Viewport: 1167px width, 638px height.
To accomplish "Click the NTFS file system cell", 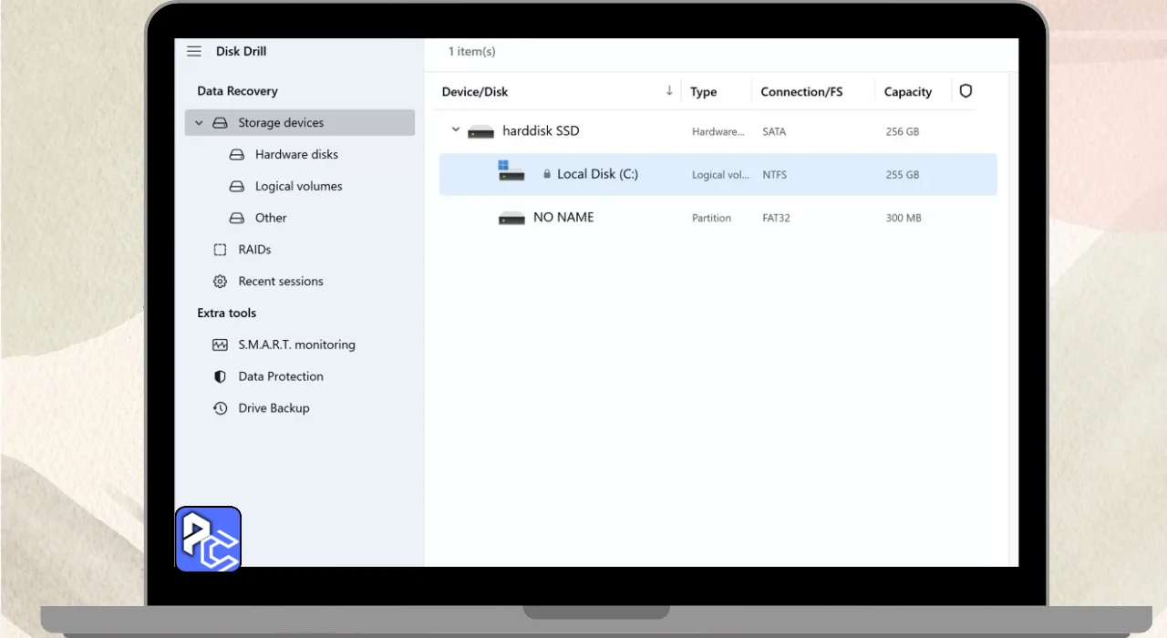I will point(775,175).
